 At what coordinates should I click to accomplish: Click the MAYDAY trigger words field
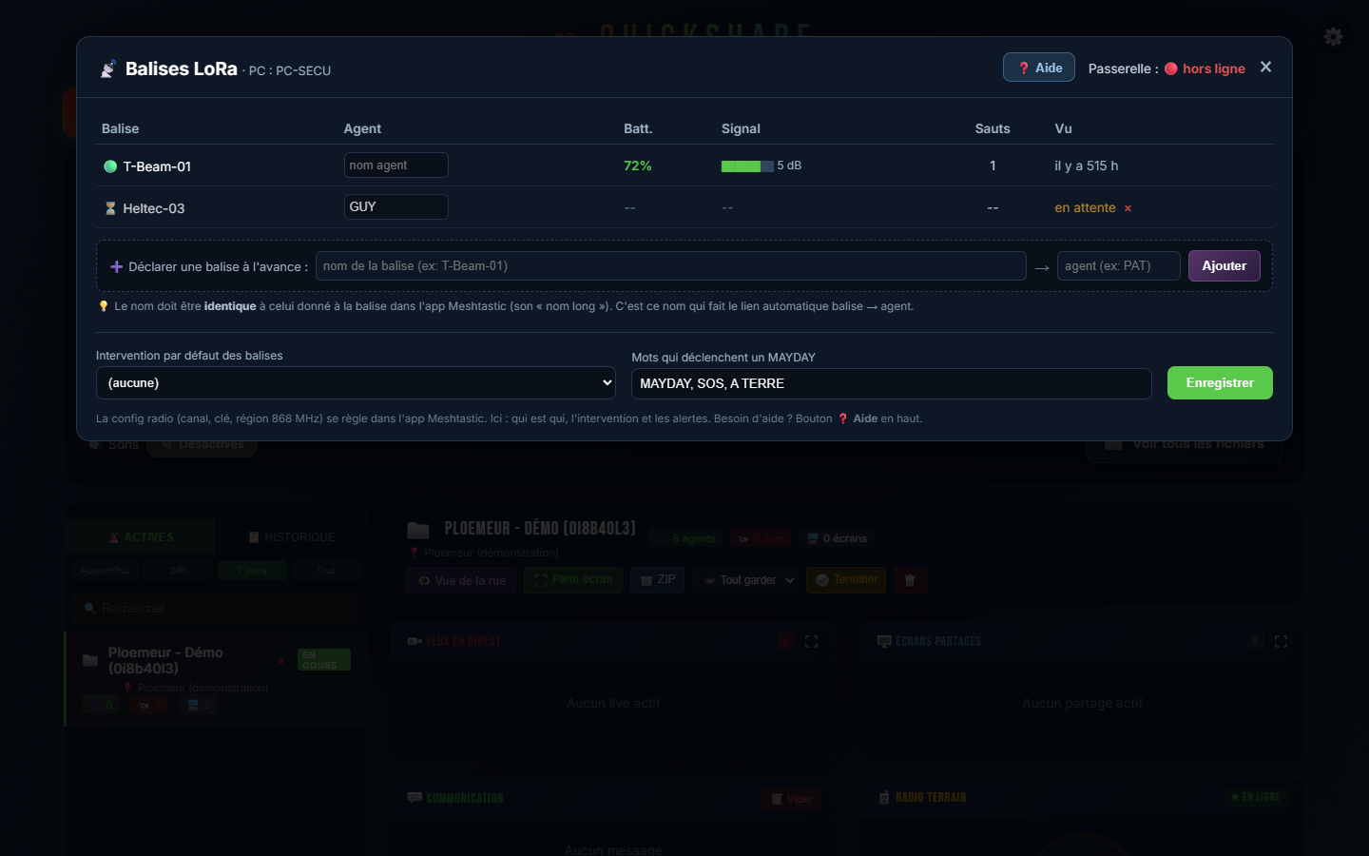tap(892, 383)
